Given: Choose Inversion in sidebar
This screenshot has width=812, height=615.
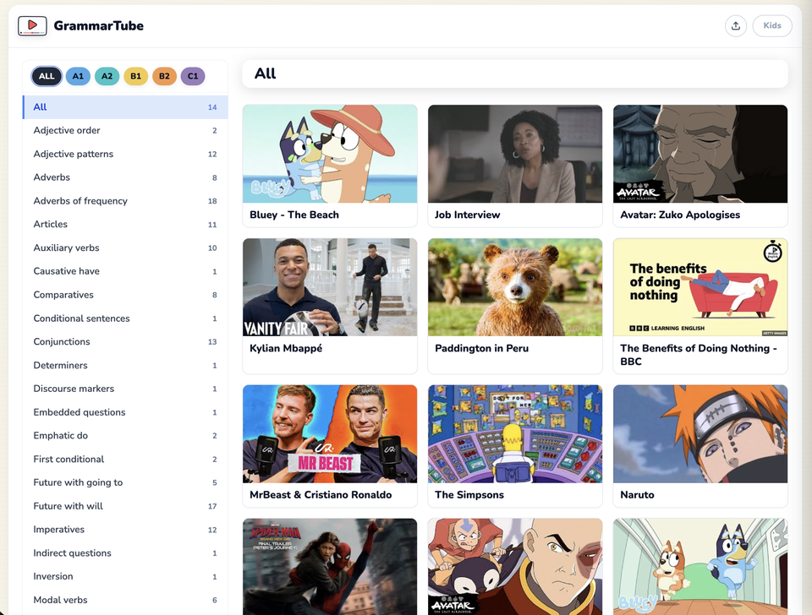Looking at the screenshot, I should click(x=125, y=576).
